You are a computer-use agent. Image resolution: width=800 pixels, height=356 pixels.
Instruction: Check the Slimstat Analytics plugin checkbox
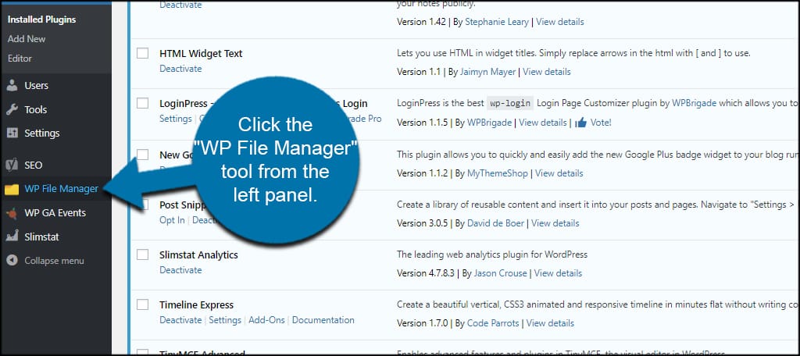[x=143, y=255]
